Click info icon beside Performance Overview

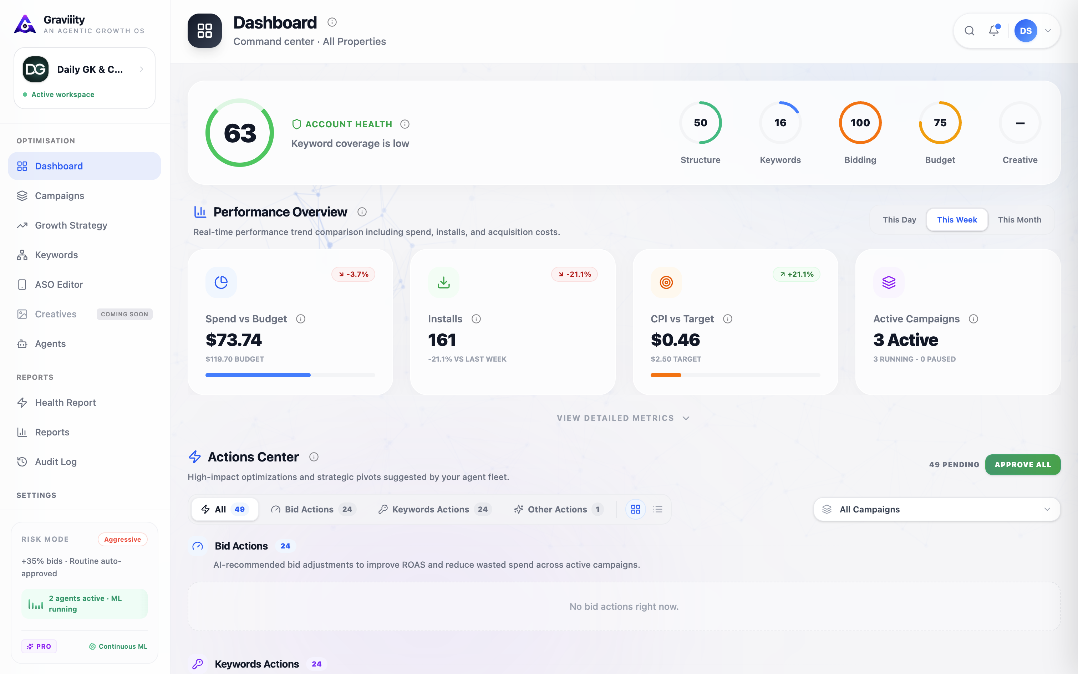point(362,212)
